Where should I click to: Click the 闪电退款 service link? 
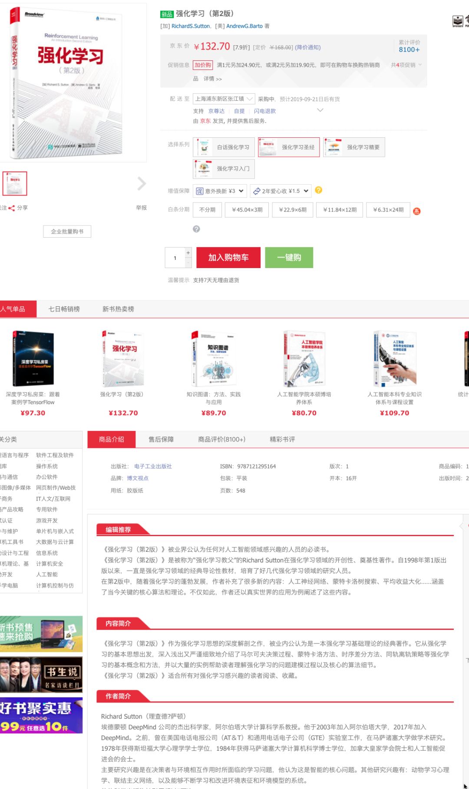265,111
